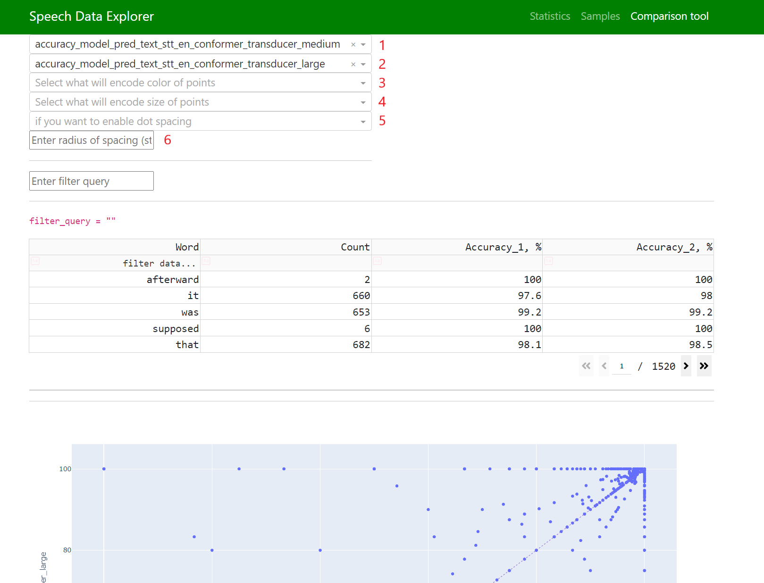Go to first table page
764x583 pixels.
[586, 366]
